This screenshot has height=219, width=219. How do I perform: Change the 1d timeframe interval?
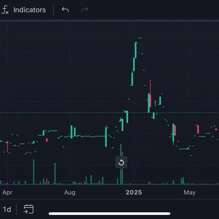(x=7, y=210)
